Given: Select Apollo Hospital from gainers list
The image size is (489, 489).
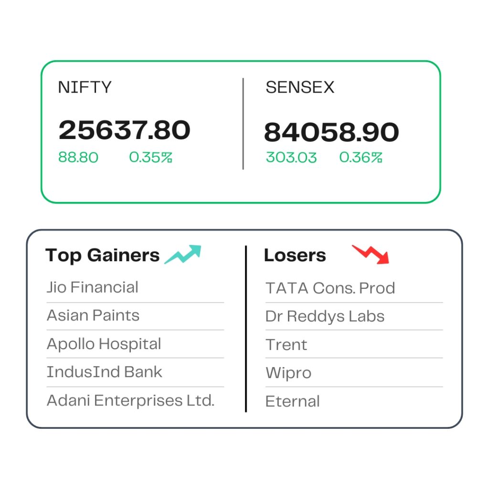Looking at the screenshot, I should pos(104,344).
